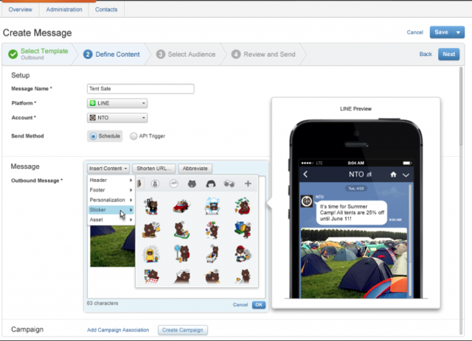
Task: Pick the bear on checkered blanket sticker
Action: point(151,276)
